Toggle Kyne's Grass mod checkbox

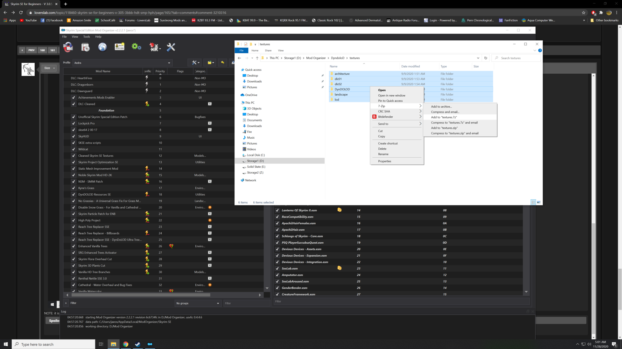[74, 188]
